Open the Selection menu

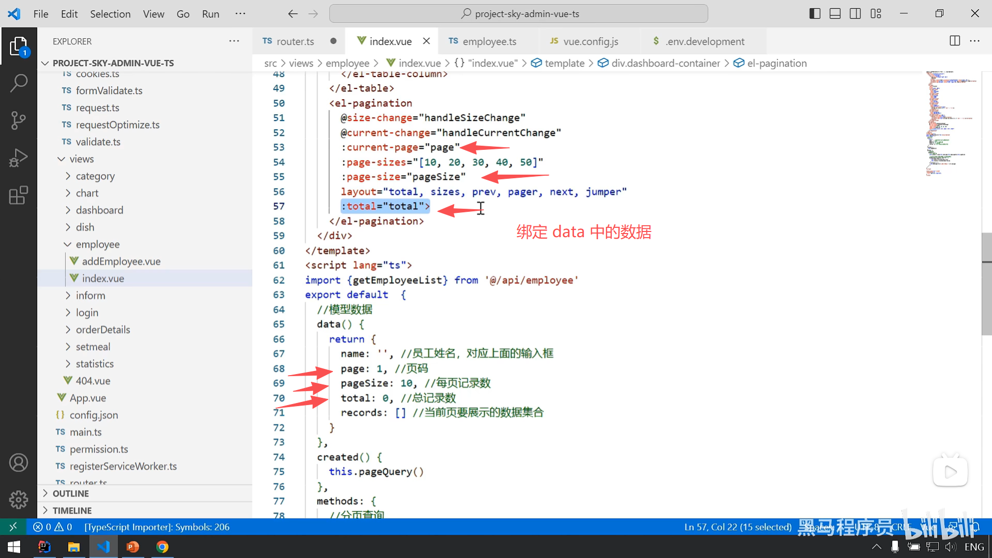pyautogui.click(x=110, y=14)
